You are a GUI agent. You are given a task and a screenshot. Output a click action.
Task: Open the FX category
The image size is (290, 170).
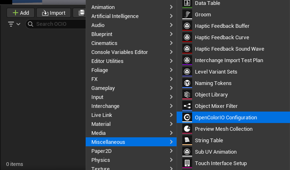(131, 79)
